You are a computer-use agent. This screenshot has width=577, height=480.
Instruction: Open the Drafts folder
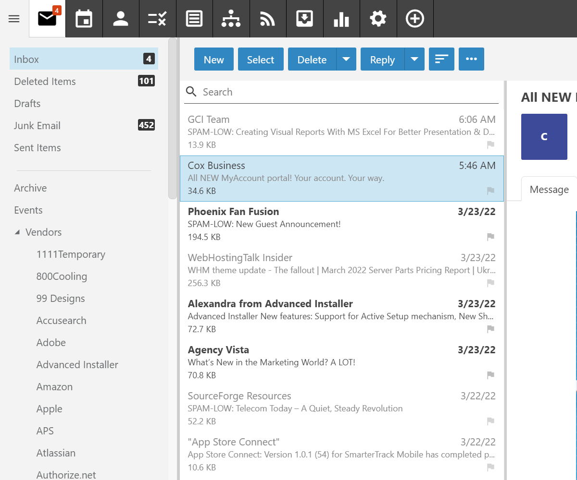(x=84, y=103)
